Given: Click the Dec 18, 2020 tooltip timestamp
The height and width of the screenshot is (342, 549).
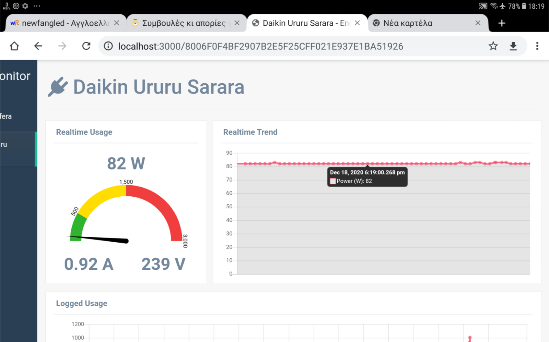Looking at the screenshot, I should tap(367, 172).
